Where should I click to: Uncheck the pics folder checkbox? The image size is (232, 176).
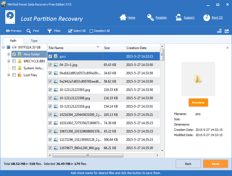pos(50,56)
